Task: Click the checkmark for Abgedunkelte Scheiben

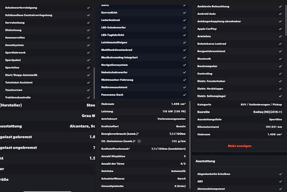Action: [x=280, y=174]
